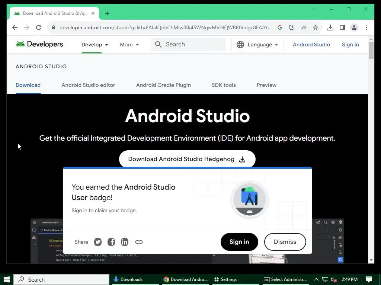This screenshot has height=285, width=381.
Task: Click the Windows taskbar search box
Action: (61, 279)
